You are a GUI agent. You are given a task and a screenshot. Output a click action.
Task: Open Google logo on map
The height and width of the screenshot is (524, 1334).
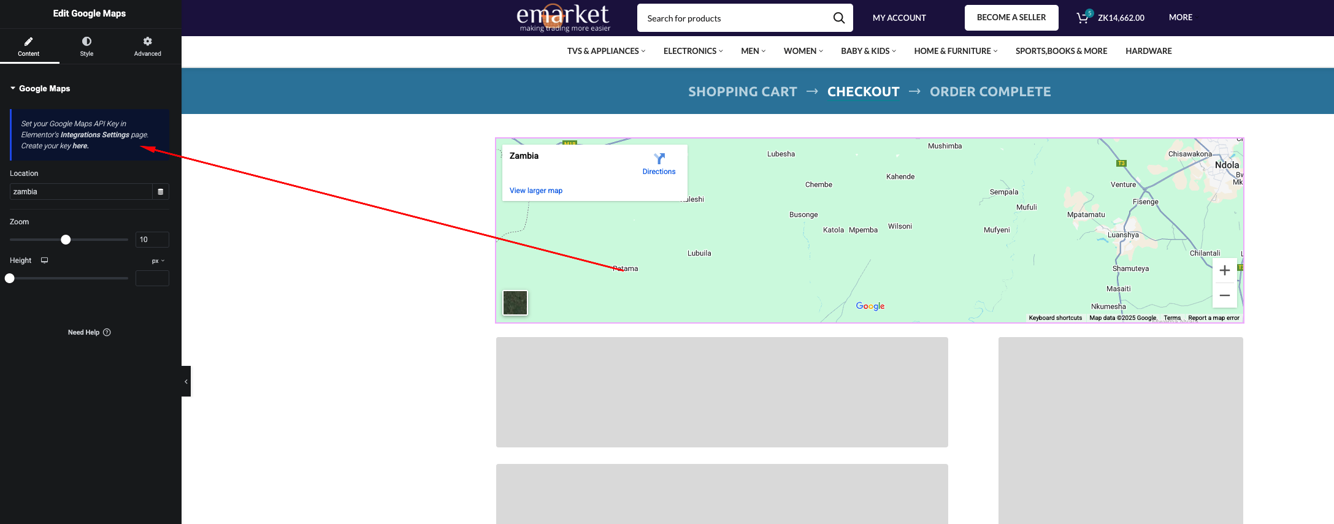(x=870, y=306)
